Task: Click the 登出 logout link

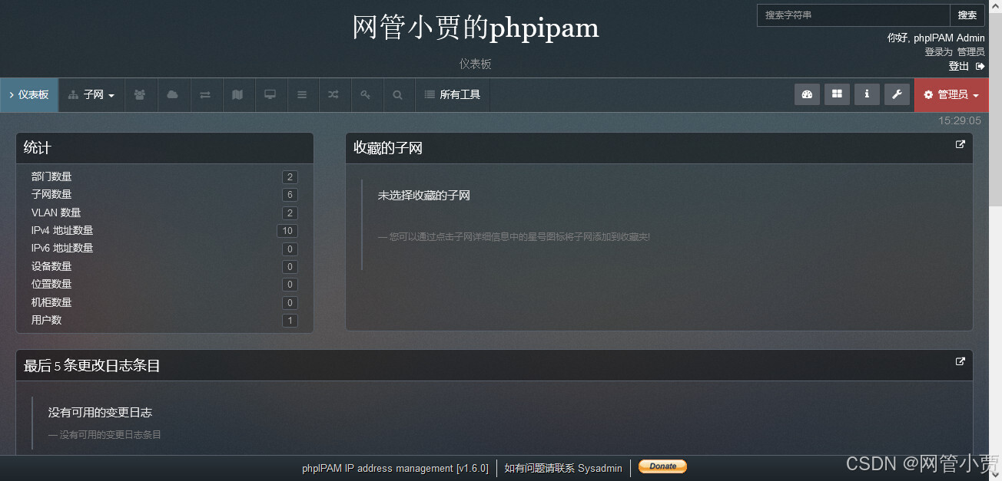Action: pos(967,66)
